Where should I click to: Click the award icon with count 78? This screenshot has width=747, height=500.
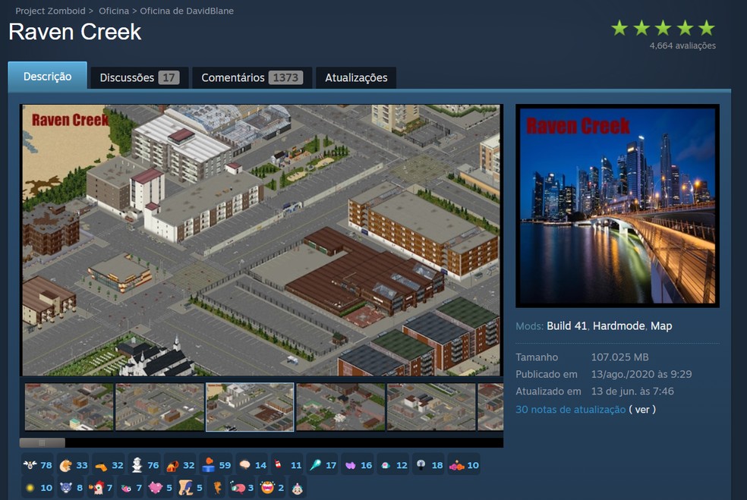[x=37, y=465]
